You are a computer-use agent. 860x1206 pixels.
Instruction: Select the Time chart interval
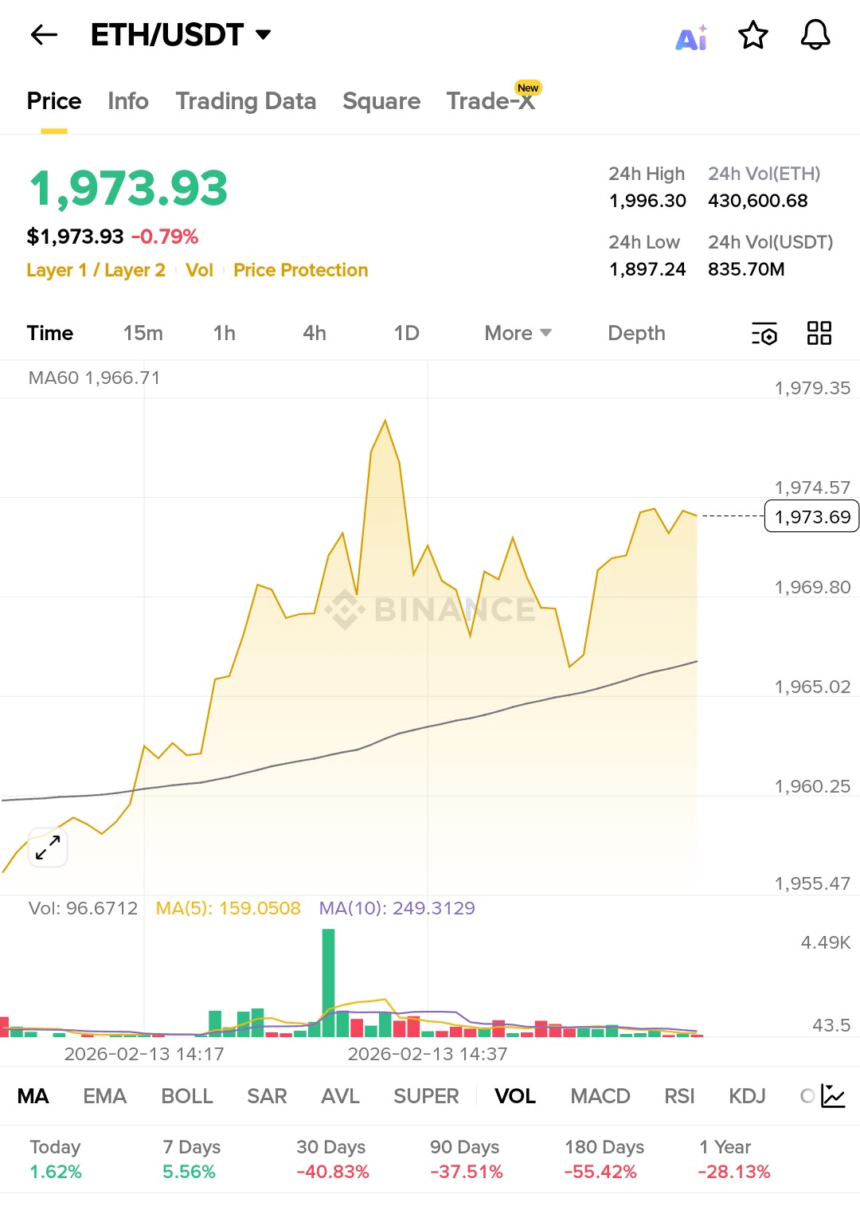coord(50,333)
